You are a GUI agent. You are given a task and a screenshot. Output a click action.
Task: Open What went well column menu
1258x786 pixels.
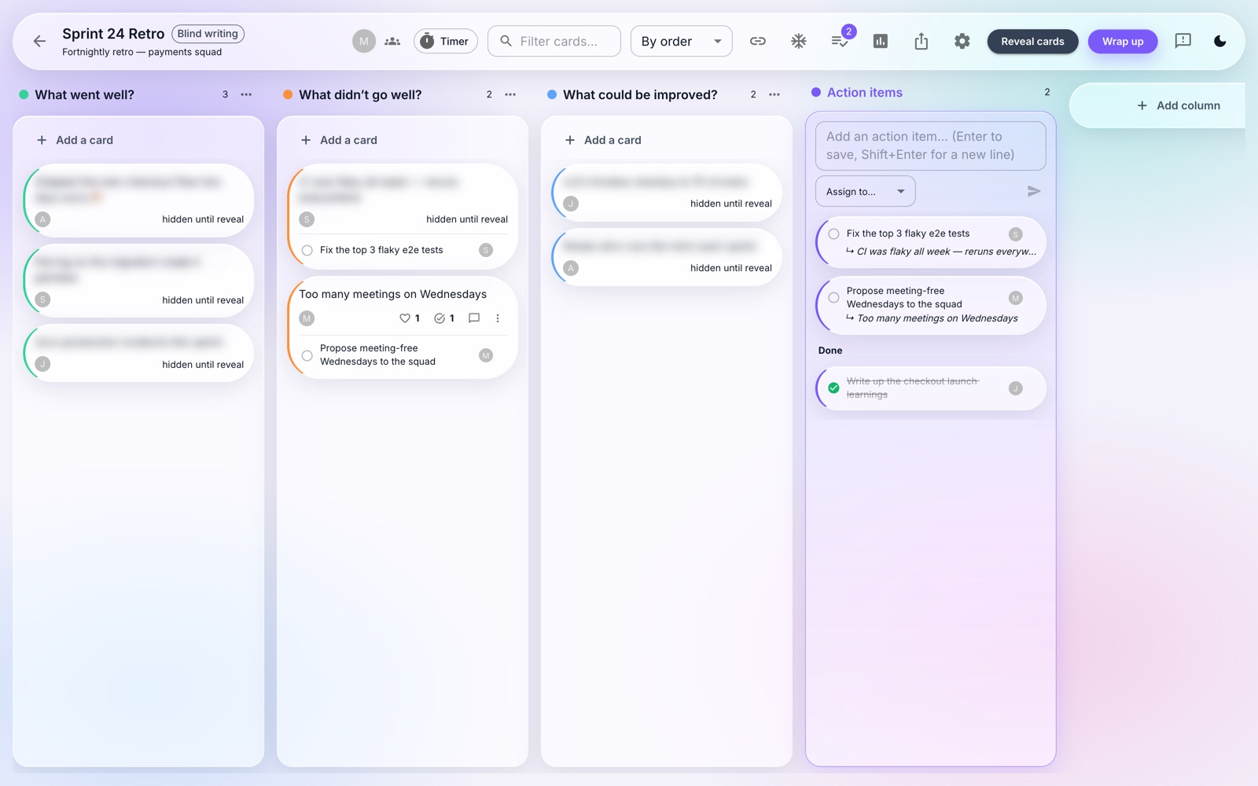(246, 94)
